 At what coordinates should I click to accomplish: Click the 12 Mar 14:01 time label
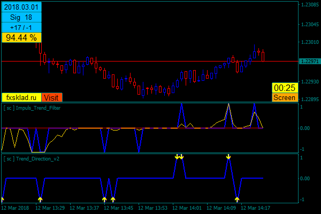coord(187,208)
